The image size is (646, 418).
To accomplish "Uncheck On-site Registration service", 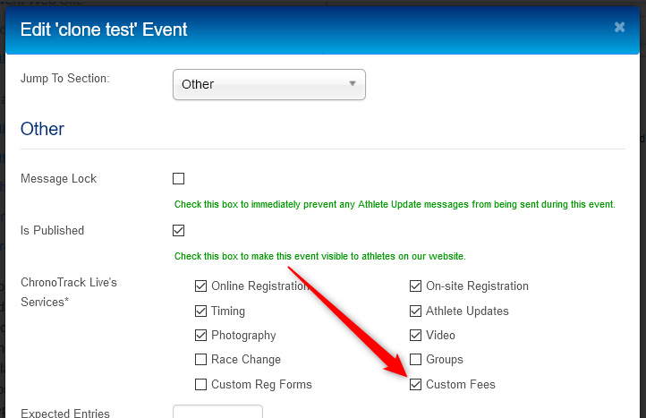I will (x=416, y=286).
